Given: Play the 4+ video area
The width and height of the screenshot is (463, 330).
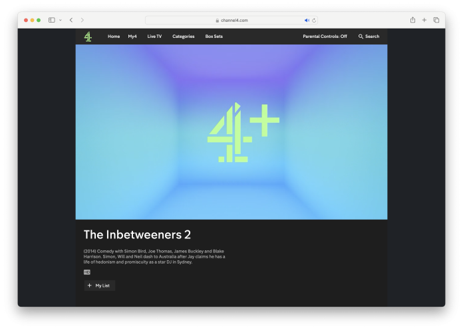Looking at the screenshot, I should [231, 132].
